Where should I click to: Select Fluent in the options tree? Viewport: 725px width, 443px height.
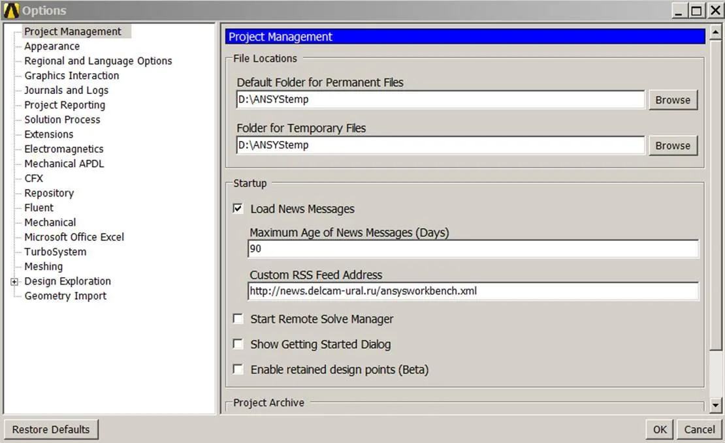point(39,208)
